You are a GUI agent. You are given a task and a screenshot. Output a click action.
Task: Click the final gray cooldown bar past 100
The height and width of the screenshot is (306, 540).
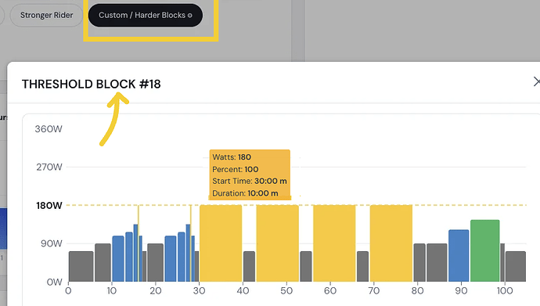[x=516, y=266]
